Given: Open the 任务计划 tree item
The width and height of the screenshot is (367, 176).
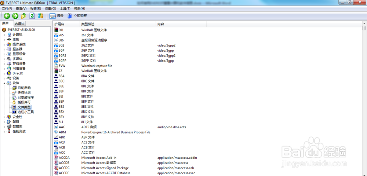Looking at the screenshot, I should (22, 92).
